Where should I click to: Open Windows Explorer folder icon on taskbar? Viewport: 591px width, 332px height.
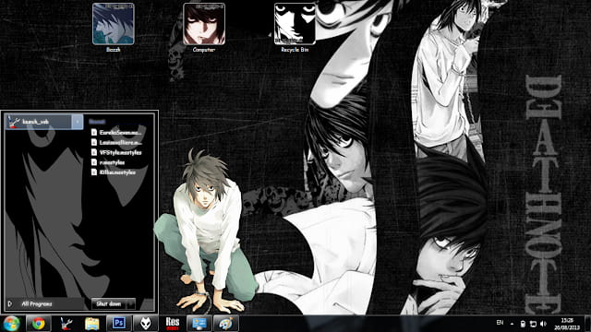point(92,324)
